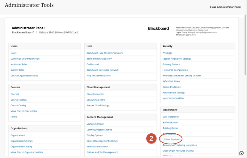Open the Organizations link

[x=17, y=135]
